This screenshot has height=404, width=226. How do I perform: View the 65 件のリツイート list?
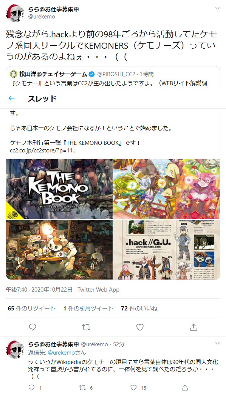point(32,308)
